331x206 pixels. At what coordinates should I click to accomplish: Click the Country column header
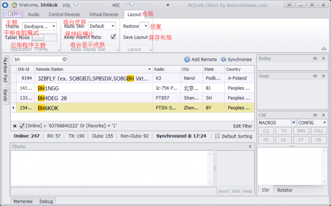pyautogui.click(x=239, y=69)
